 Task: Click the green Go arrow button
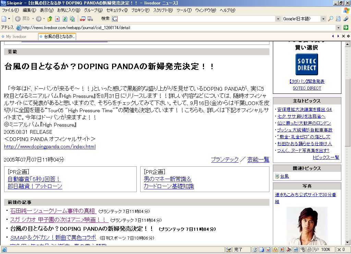346,27
